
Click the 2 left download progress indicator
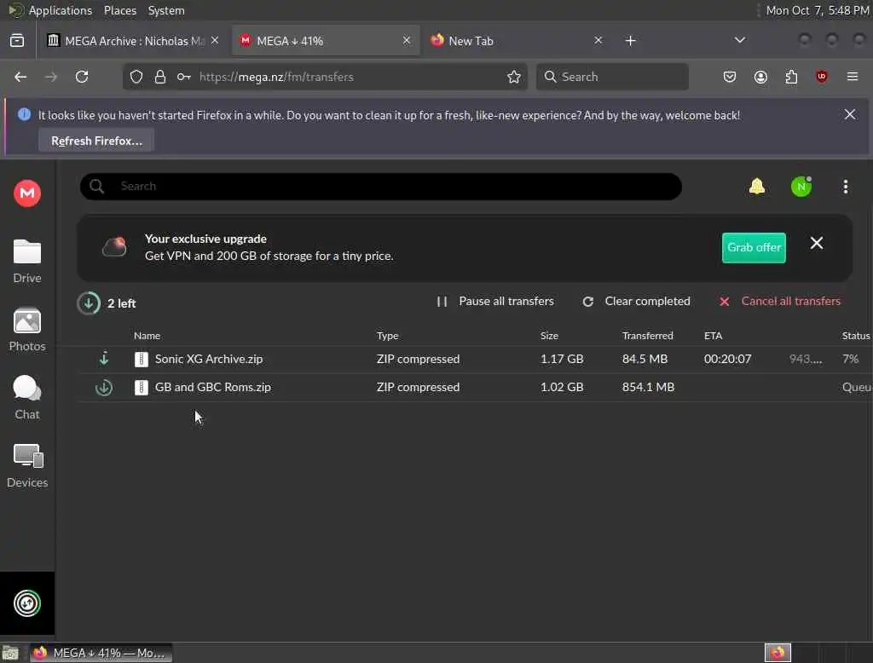click(89, 303)
